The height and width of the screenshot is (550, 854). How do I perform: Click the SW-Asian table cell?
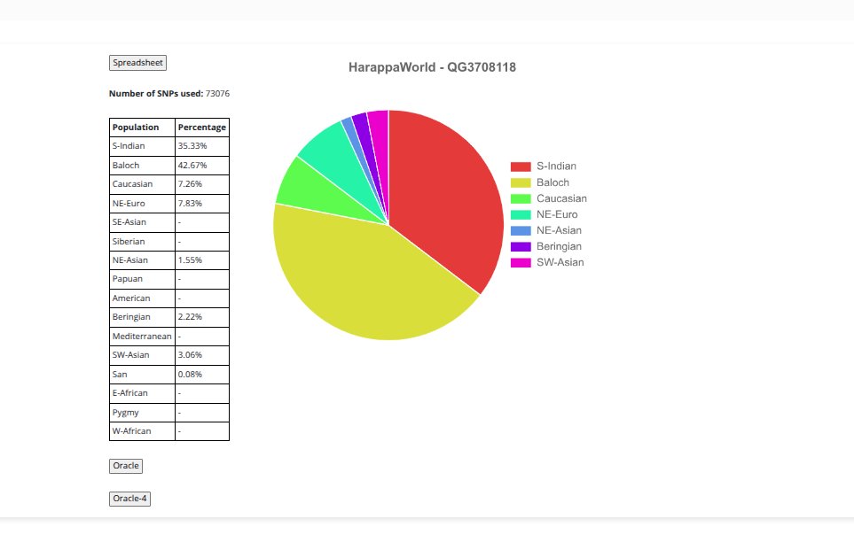tap(142, 355)
